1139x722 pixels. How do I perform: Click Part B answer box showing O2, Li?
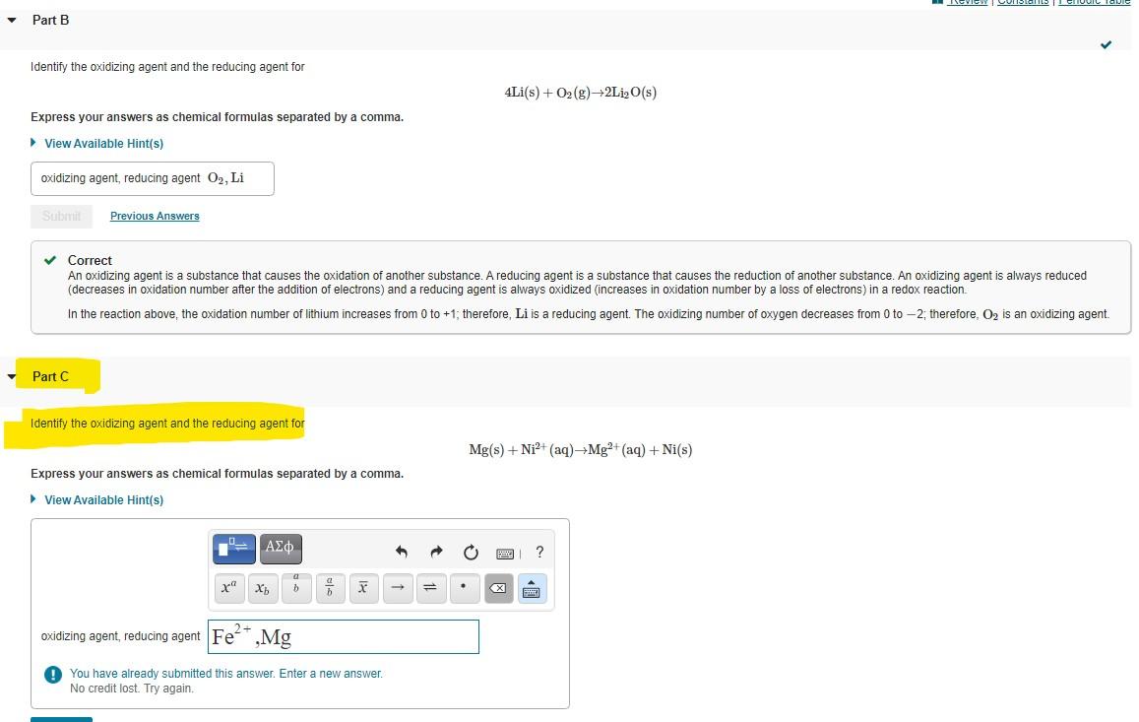[153, 179]
